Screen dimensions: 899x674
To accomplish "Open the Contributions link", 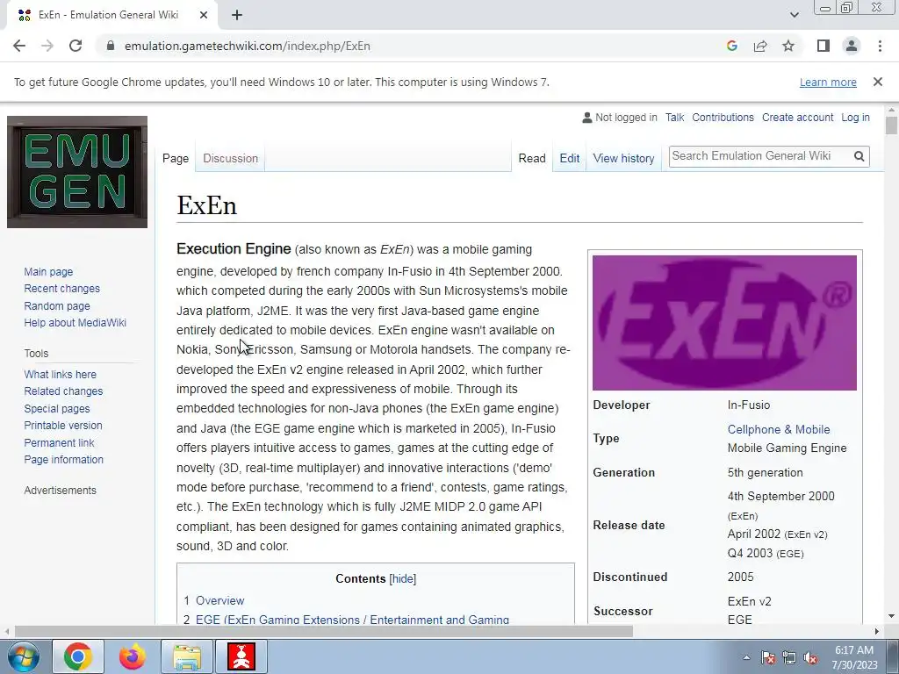I will click(x=723, y=118).
